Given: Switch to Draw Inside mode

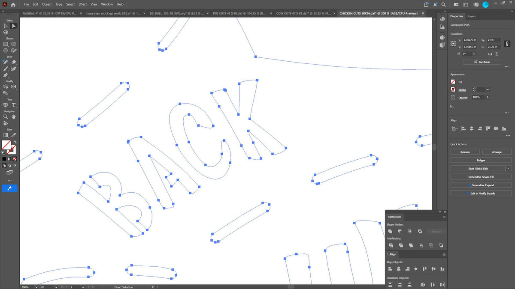Looking at the screenshot, I should tap(15, 165).
